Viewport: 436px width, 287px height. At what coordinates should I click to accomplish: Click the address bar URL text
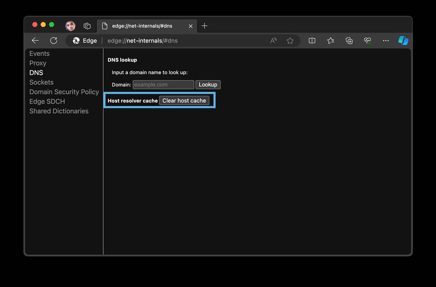pos(143,40)
